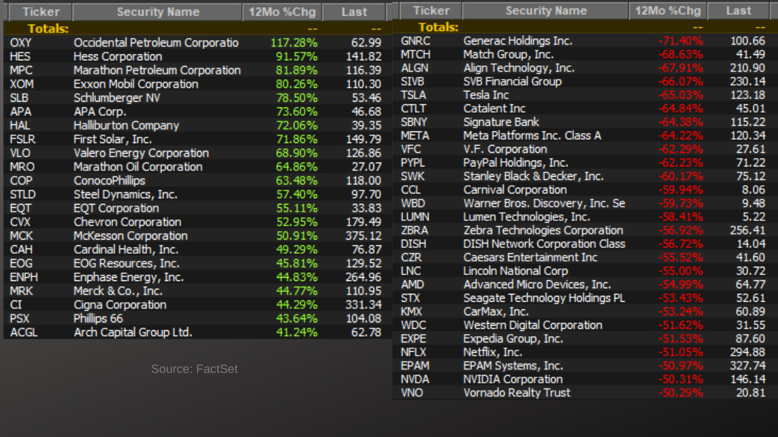The width and height of the screenshot is (778, 437).
Task: Select EQT Corporation name
Action: point(116,208)
